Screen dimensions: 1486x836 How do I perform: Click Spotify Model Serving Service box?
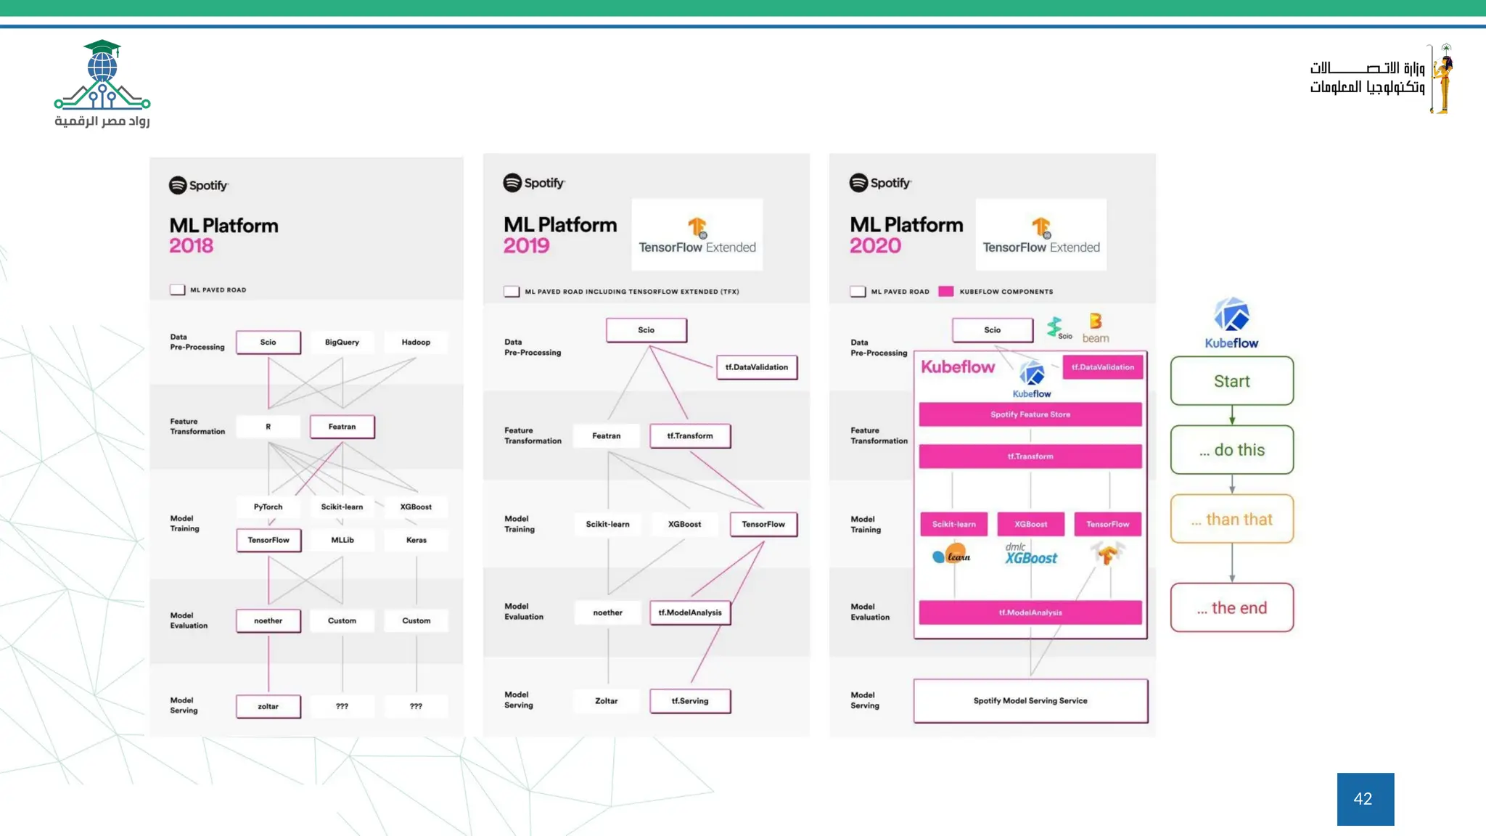(x=1030, y=701)
